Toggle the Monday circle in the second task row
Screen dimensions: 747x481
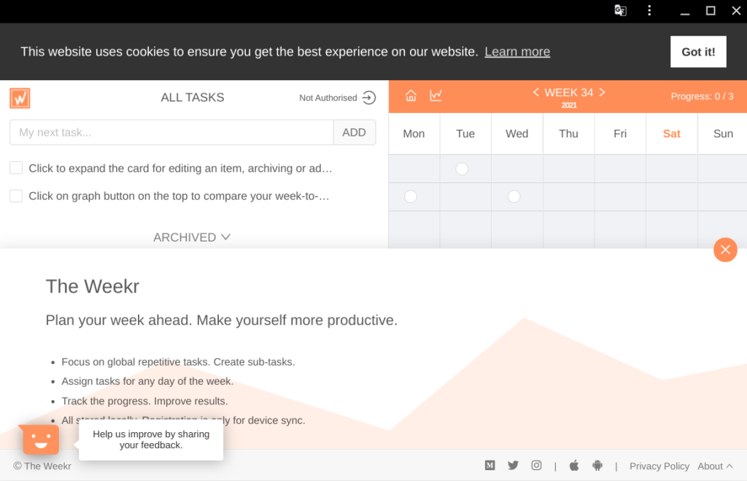pyautogui.click(x=411, y=196)
